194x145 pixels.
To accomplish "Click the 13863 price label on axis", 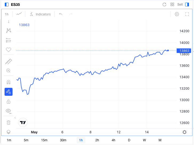I will [x=184, y=51].
